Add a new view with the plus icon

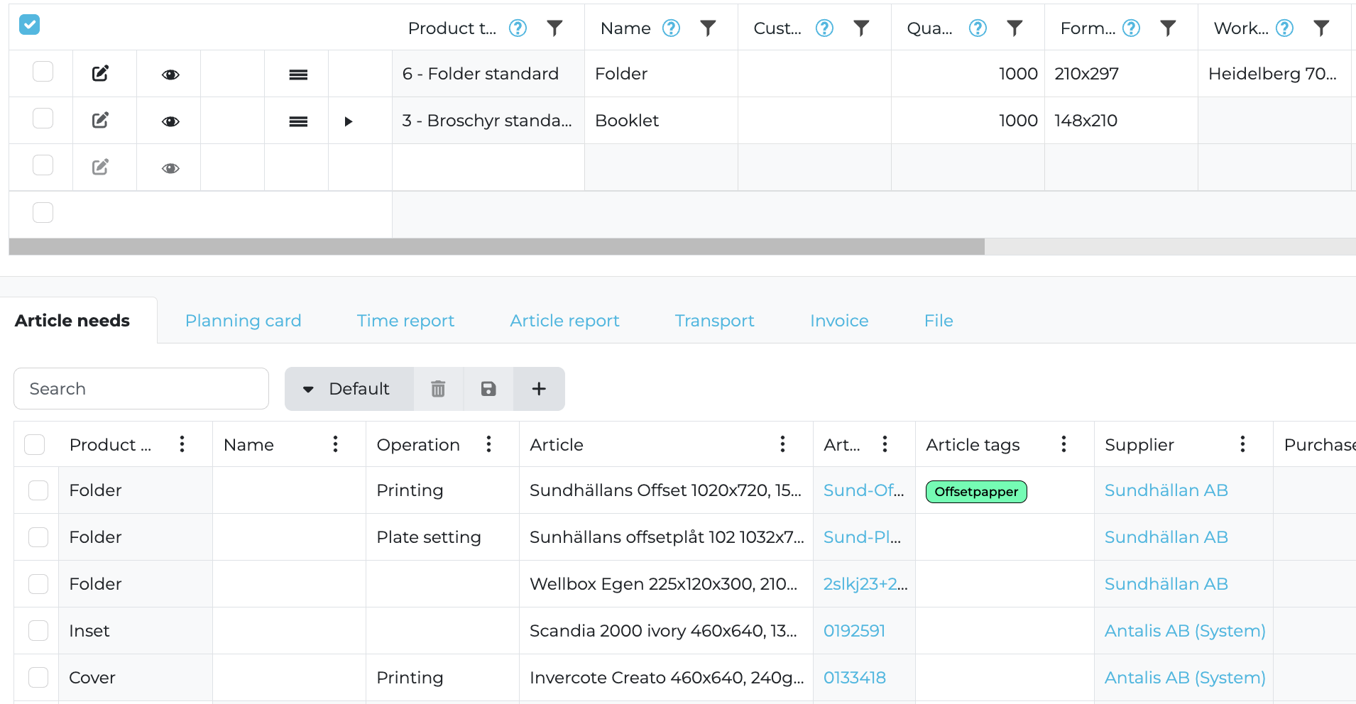539,389
